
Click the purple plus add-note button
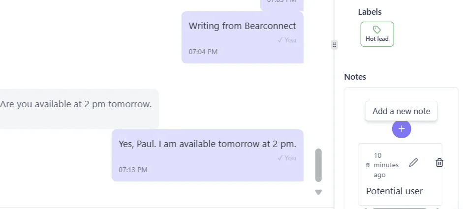[401, 129]
